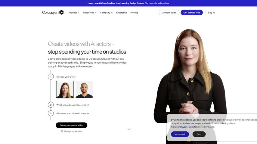
Task: Click Get started free button
Action: click(x=192, y=13)
